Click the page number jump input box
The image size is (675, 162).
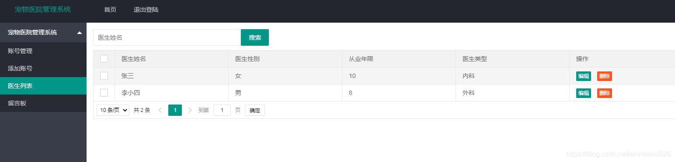click(222, 110)
